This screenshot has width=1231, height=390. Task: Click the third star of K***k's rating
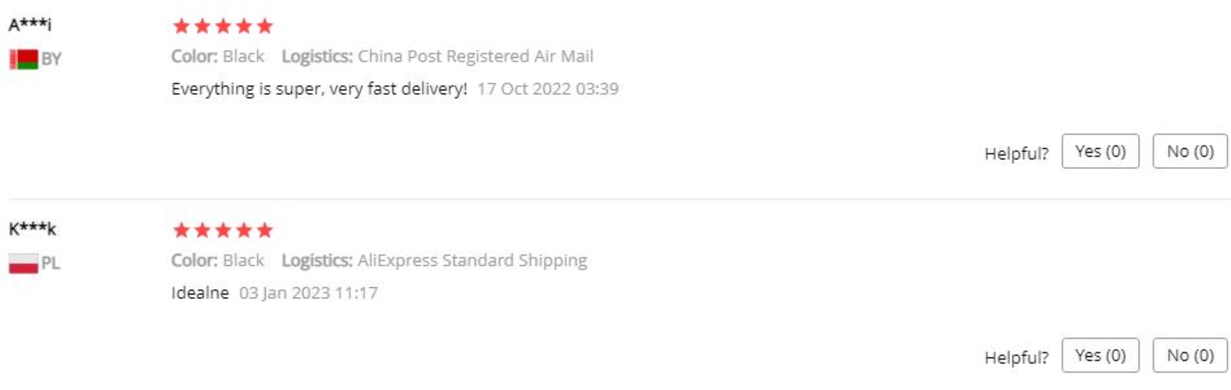tap(223, 230)
